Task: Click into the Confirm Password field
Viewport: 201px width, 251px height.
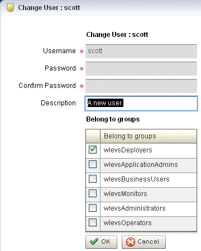Action: click(141, 86)
